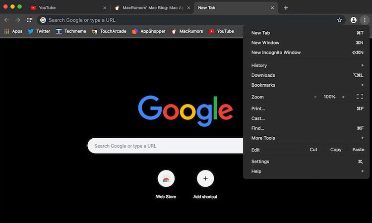
Task: Click the bookmark star icon
Action: [339, 20]
